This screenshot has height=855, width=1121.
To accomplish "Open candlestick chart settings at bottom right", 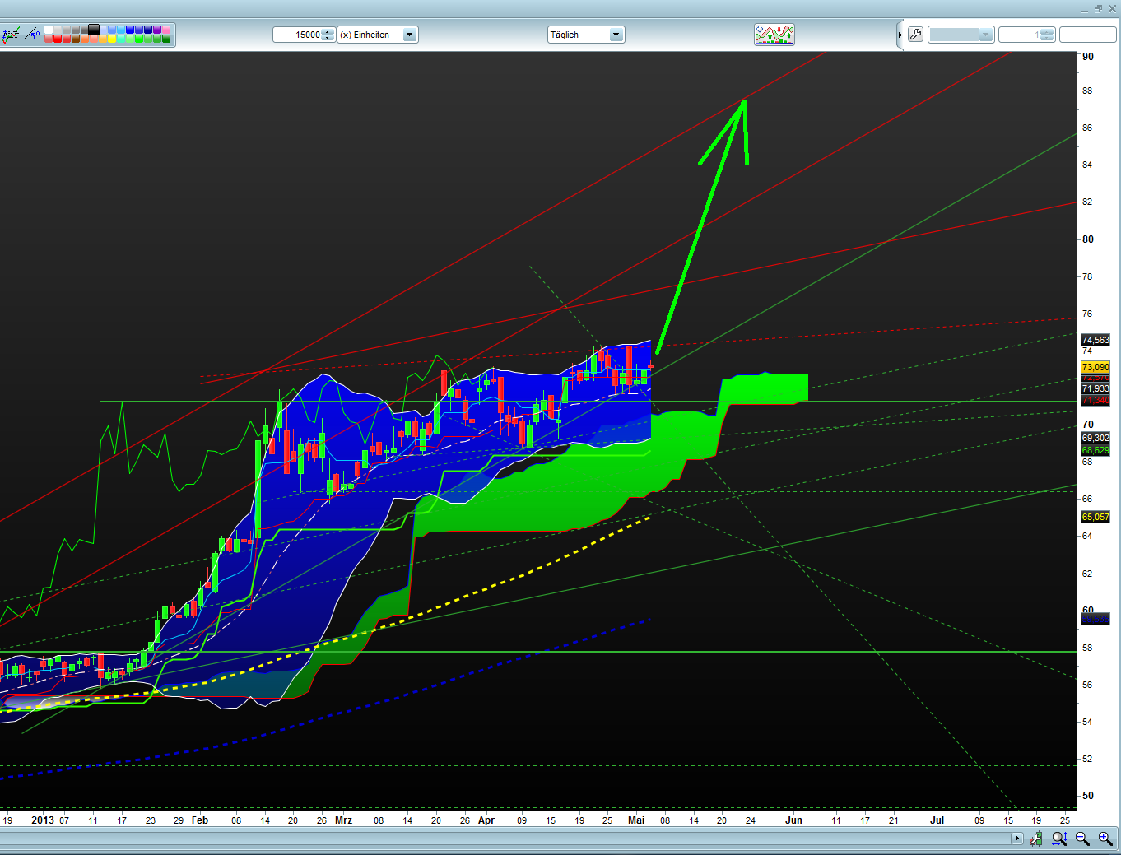I will pyautogui.click(x=1035, y=839).
